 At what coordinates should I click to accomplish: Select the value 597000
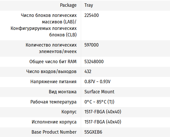pyautogui.click(x=92, y=45)
